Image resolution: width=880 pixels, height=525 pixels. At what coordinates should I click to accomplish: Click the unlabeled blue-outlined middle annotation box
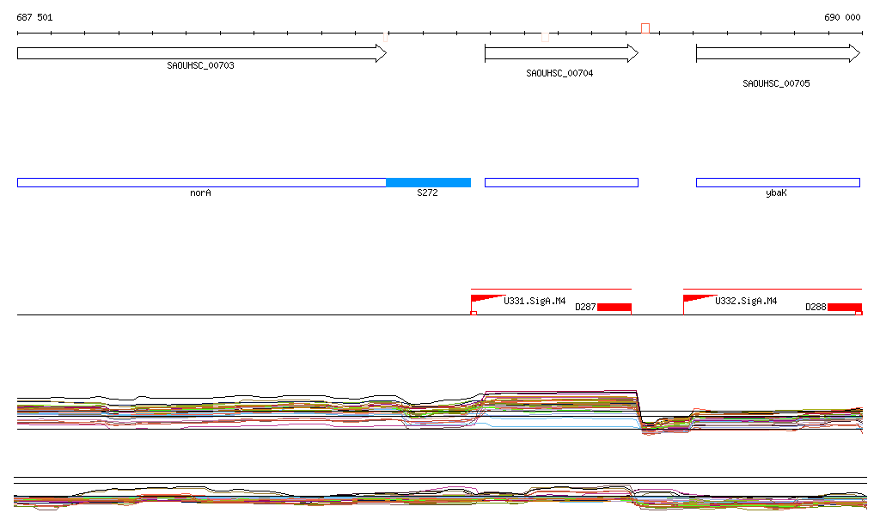point(561,182)
